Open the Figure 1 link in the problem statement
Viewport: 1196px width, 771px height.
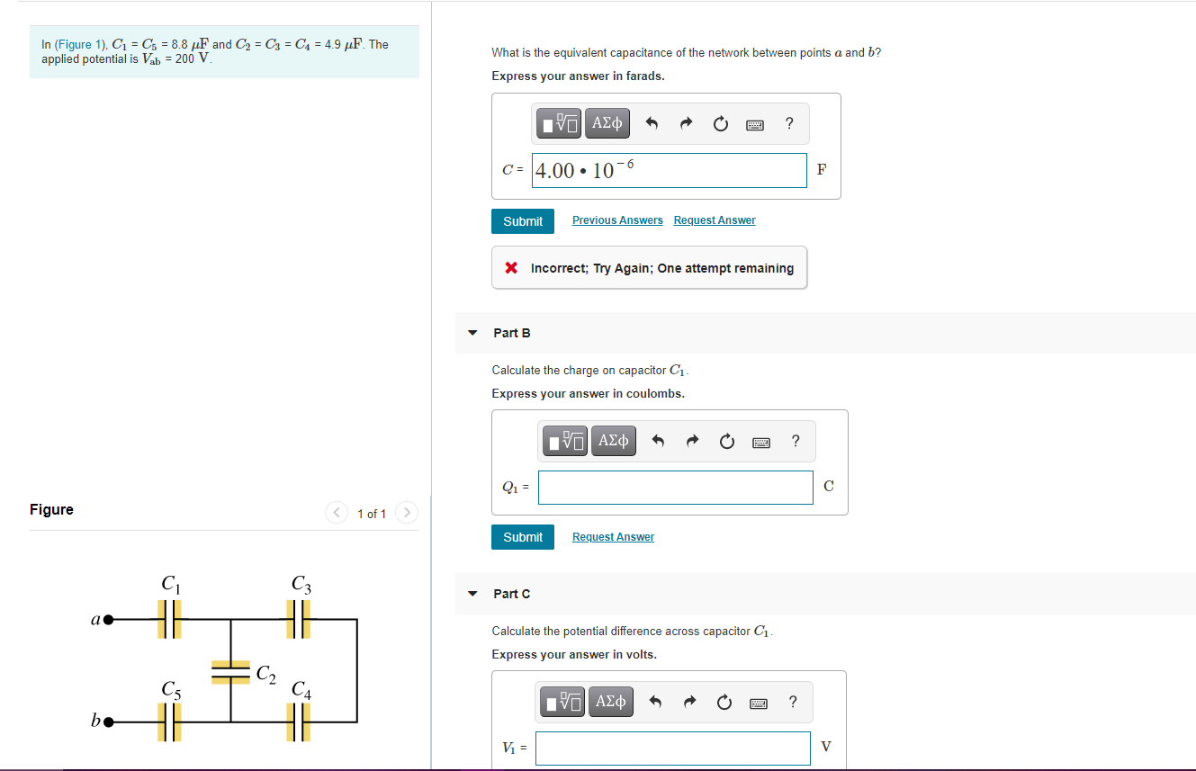tap(81, 43)
